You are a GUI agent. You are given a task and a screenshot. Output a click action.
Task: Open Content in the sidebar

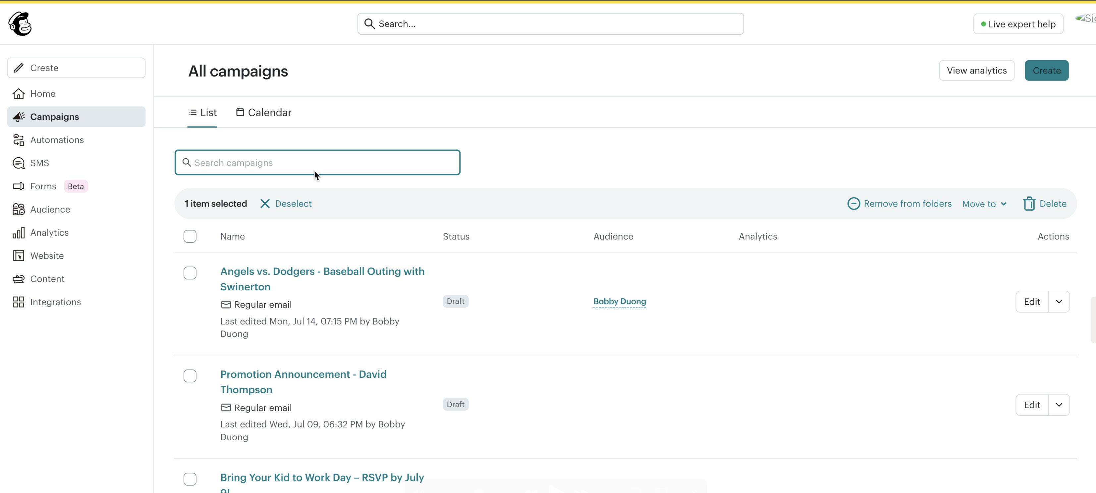[47, 279]
